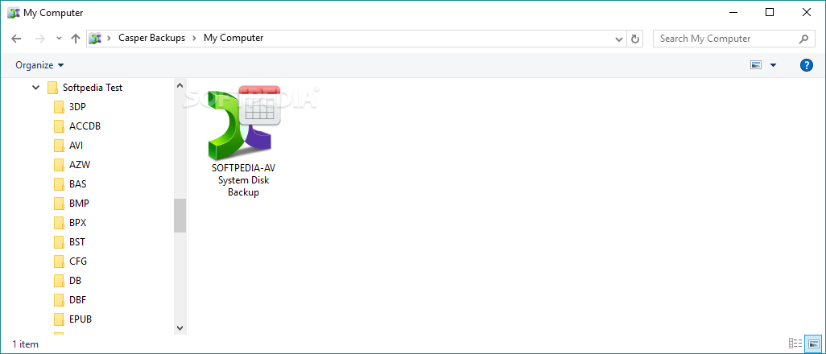Select My Computer in the breadcrumb

(233, 38)
